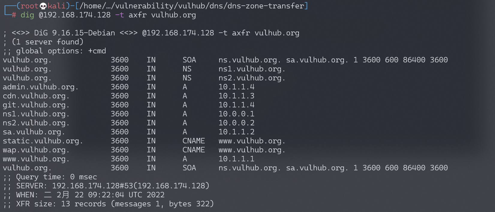The width and height of the screenshot is (495, 212).
Task: Click the git.vulhub.org record name
Action: pos(36,105)
